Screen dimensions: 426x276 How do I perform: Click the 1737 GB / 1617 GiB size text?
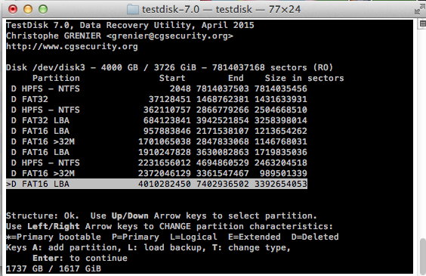coord(54,268)
